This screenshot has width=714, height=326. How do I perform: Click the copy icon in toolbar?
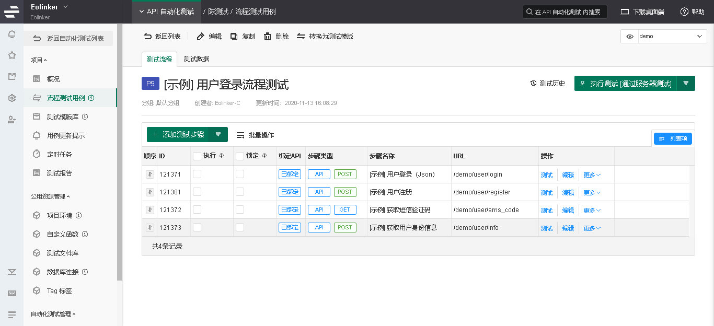234,37
